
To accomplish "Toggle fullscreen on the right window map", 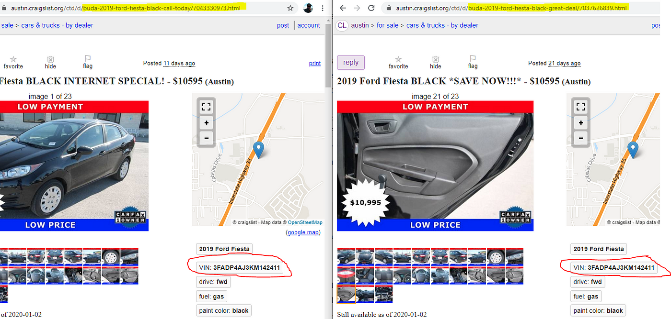I will [581, 107].
